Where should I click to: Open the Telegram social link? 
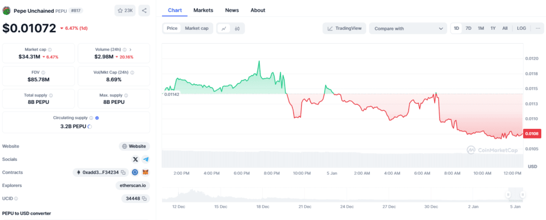(x=146, y=159)
